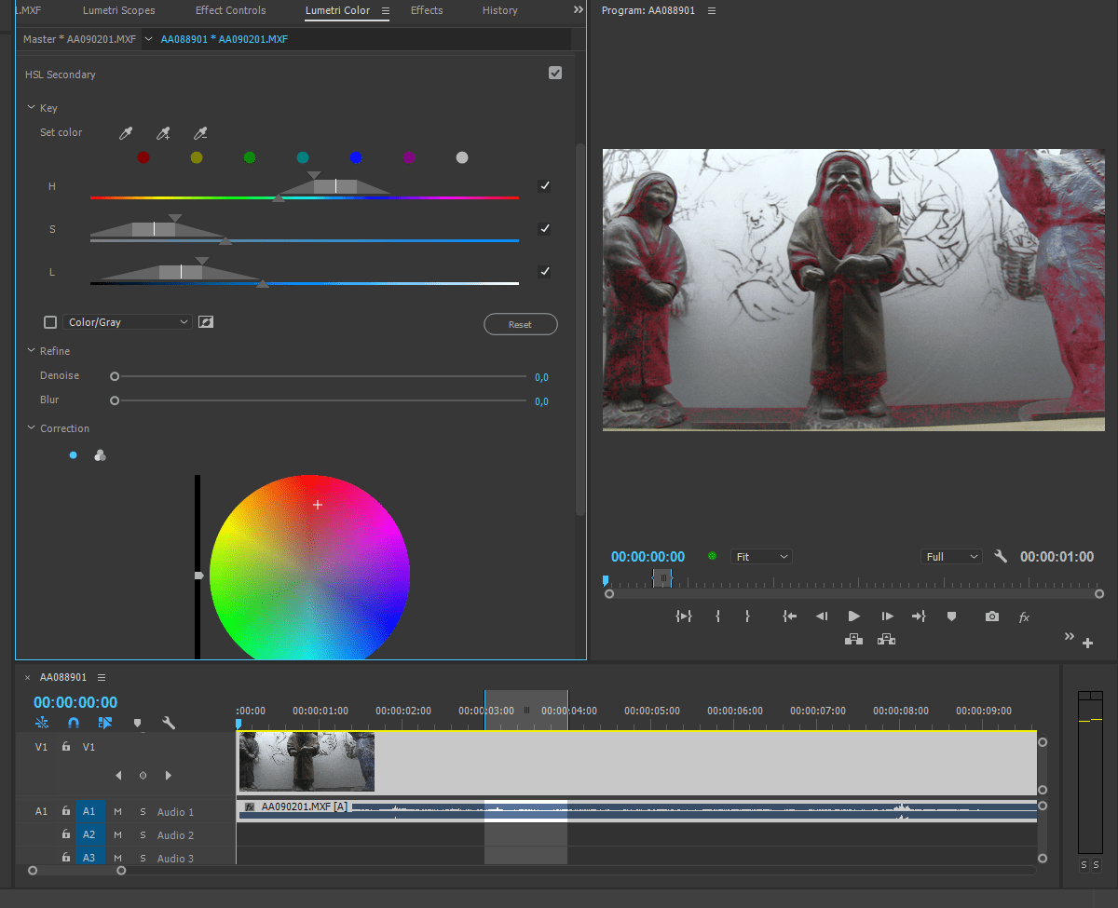Open the Fit zoom level dropdown

click(761, 557)
